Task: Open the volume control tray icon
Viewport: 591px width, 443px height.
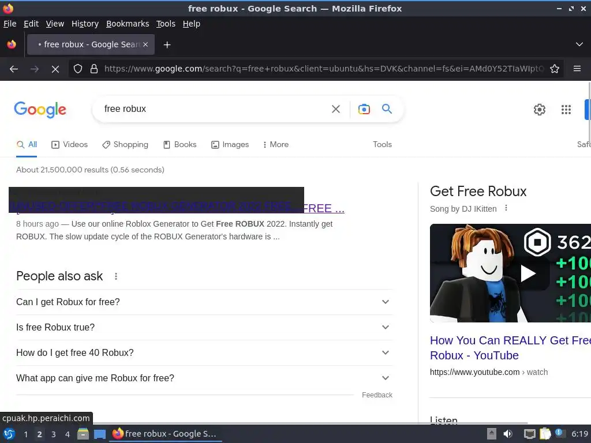Action: click(x=508, y=434)
